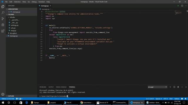Open the Manage gear icon at bottom-left
Image resolution: width=188 pixels, height=105 pixels.
(3, 94)
